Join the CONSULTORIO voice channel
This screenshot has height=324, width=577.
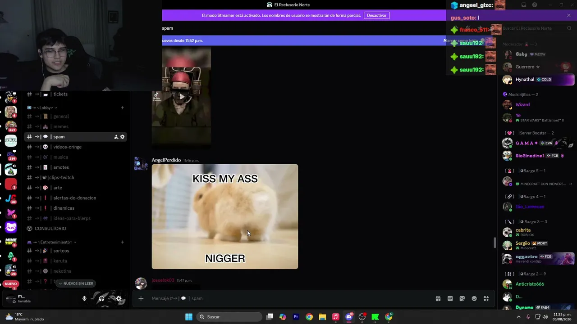tap(75, 229)
